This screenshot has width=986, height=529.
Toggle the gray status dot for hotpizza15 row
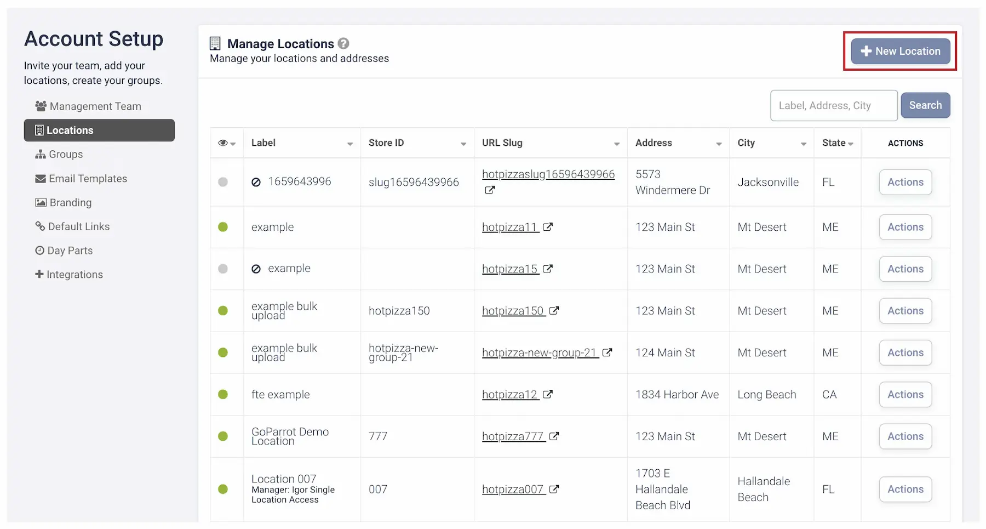(x=223, y=269)
